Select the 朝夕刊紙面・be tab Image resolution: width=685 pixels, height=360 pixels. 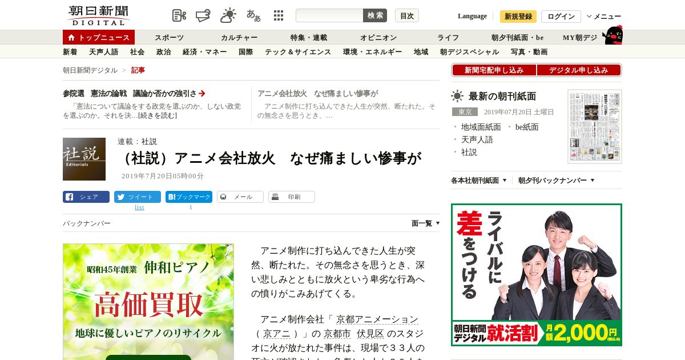[518, 38]
